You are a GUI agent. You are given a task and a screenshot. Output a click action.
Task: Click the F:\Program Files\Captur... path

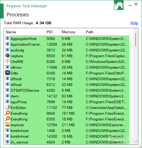click(107, 56)
